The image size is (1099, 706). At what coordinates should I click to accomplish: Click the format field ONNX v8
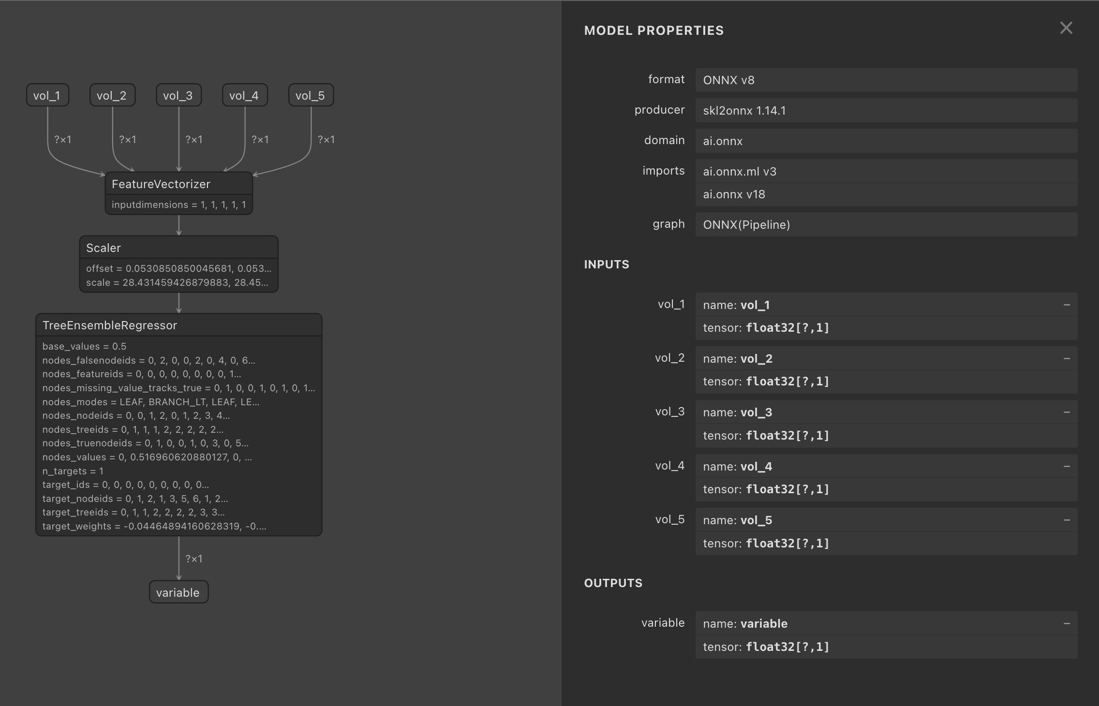886,80
